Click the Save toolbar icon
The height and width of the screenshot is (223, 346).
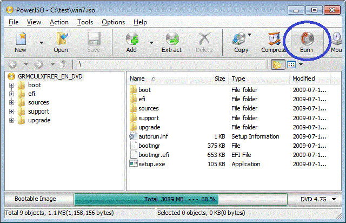(94, 42)
